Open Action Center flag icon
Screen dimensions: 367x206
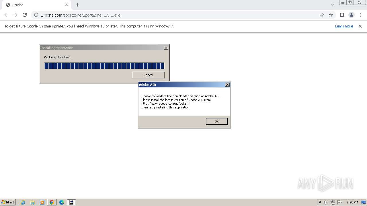[x=340, y=202]
